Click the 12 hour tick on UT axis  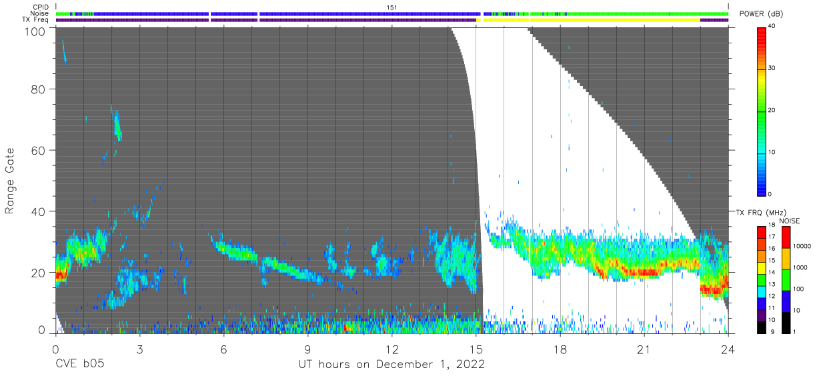[x=392, y=349]
